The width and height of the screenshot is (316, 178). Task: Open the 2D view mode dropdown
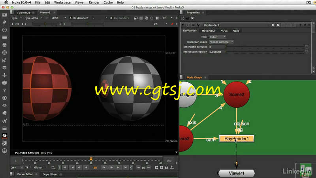click(x=160, y=24)
